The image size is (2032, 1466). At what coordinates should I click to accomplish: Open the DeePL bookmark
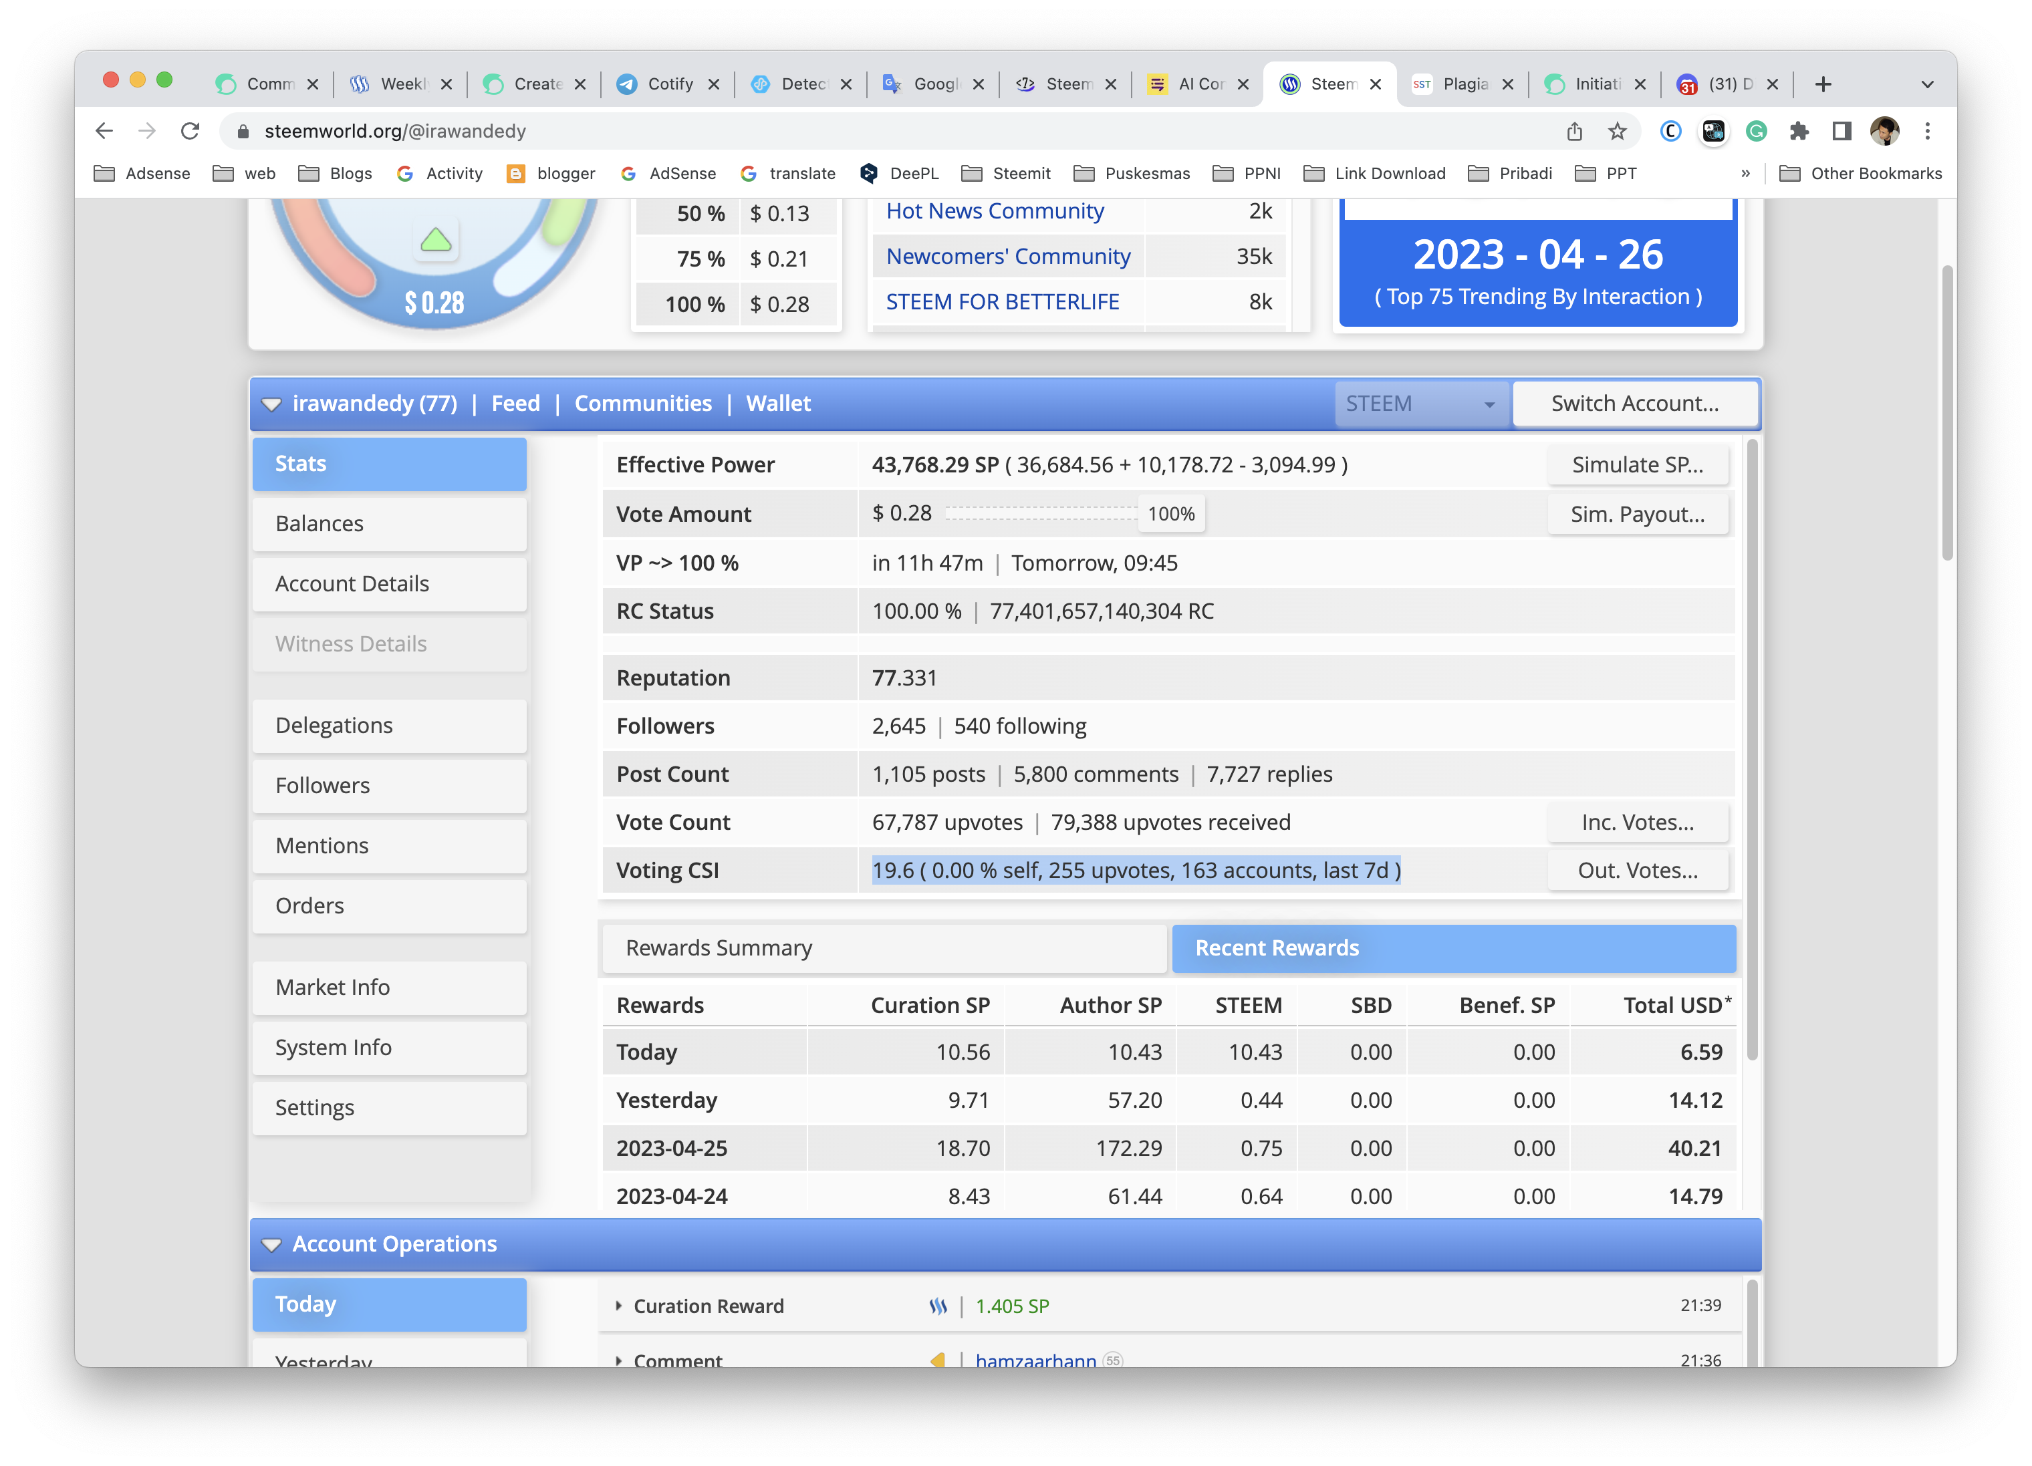pos(900,174)
